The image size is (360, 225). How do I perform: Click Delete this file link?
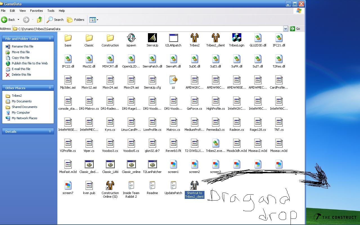pos(21,75)
